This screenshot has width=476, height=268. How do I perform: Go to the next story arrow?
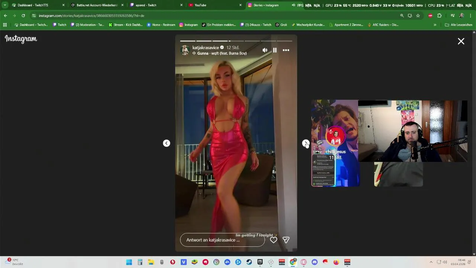click(305, 143)
